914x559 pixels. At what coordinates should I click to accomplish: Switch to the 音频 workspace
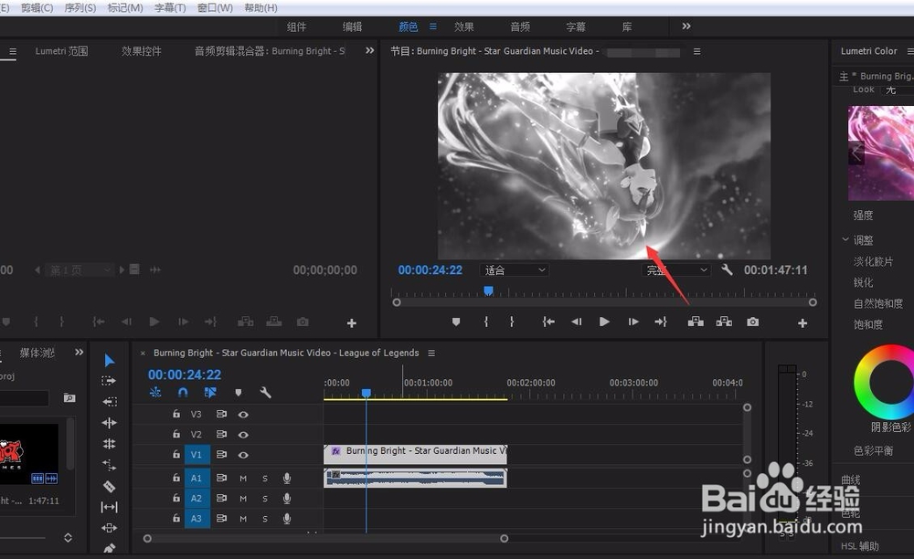point(520,26)
